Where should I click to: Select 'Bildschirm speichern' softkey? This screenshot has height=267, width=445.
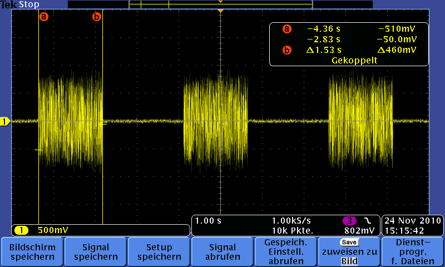point(32,251)
